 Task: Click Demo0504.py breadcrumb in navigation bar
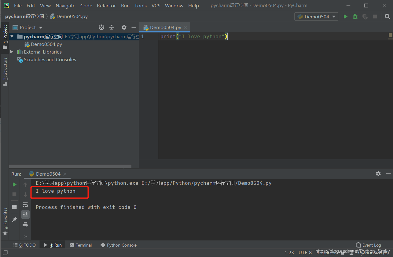(x=69, y=17)
